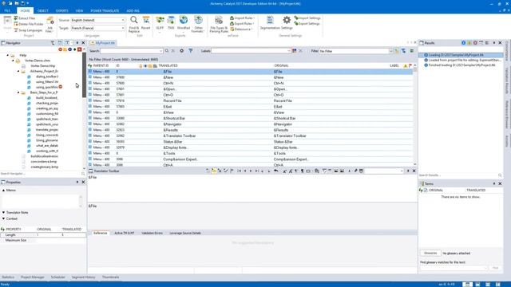
Task: Collapse the Alchemy_Project_Er folder node
Action: (x=18, y=71)
